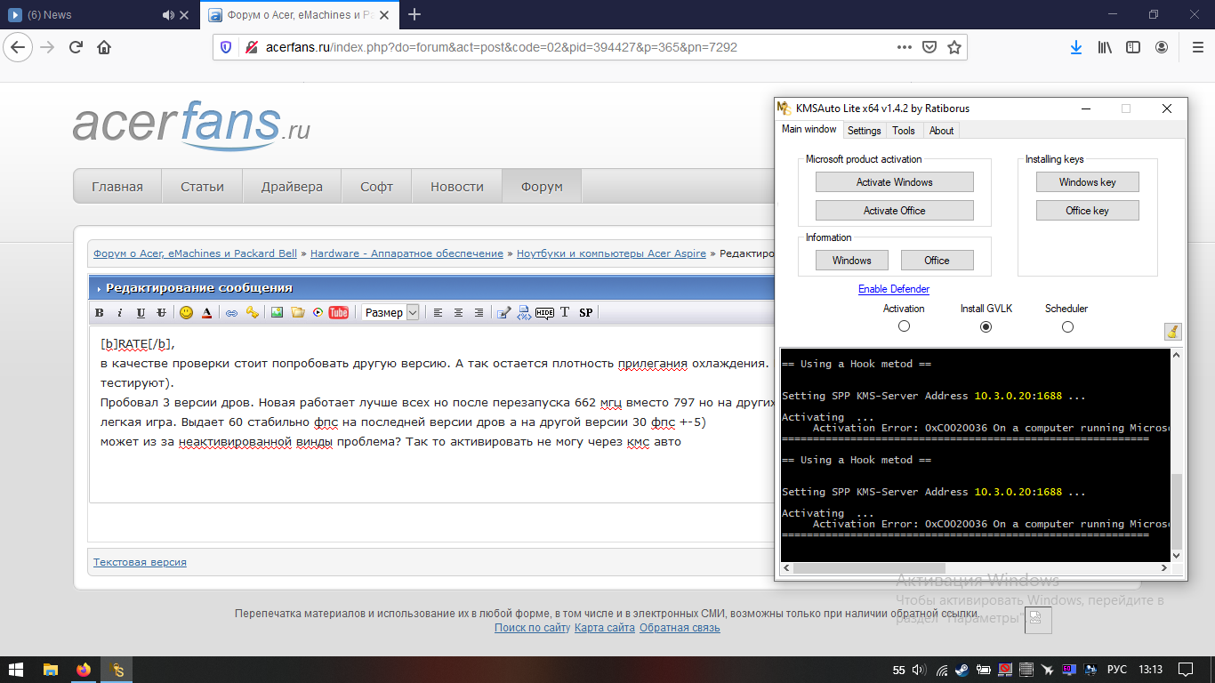Click Поиск по сайту footer link

click(532, 628)
